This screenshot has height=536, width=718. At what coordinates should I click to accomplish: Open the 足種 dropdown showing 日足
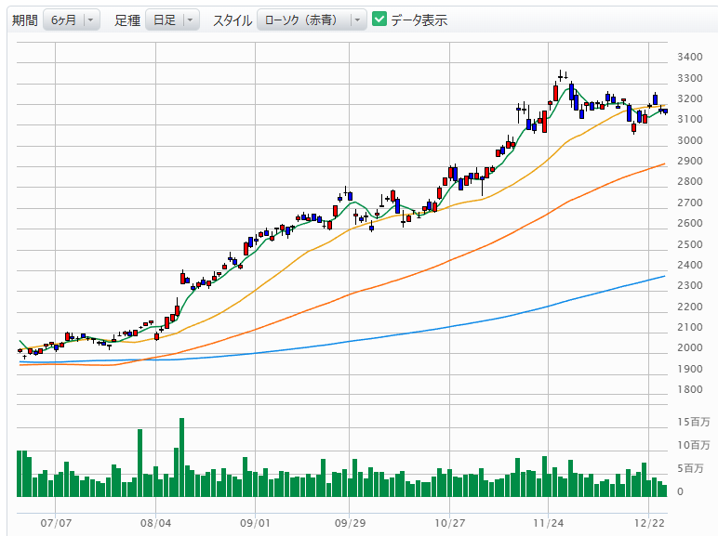point(172,20)
